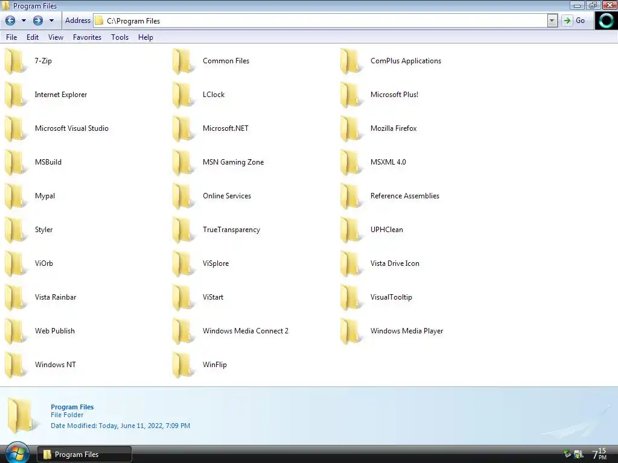This screenshot has width=618, height=463.
Task: Select the 7-Zip folder icon
Action: (15, 61)
